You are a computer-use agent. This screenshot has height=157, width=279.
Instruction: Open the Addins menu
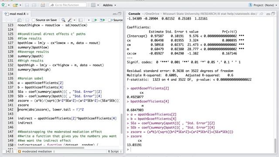point(109,5)
